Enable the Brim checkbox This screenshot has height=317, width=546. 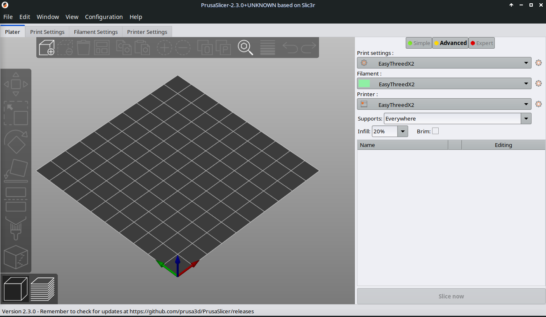[435, 131]
